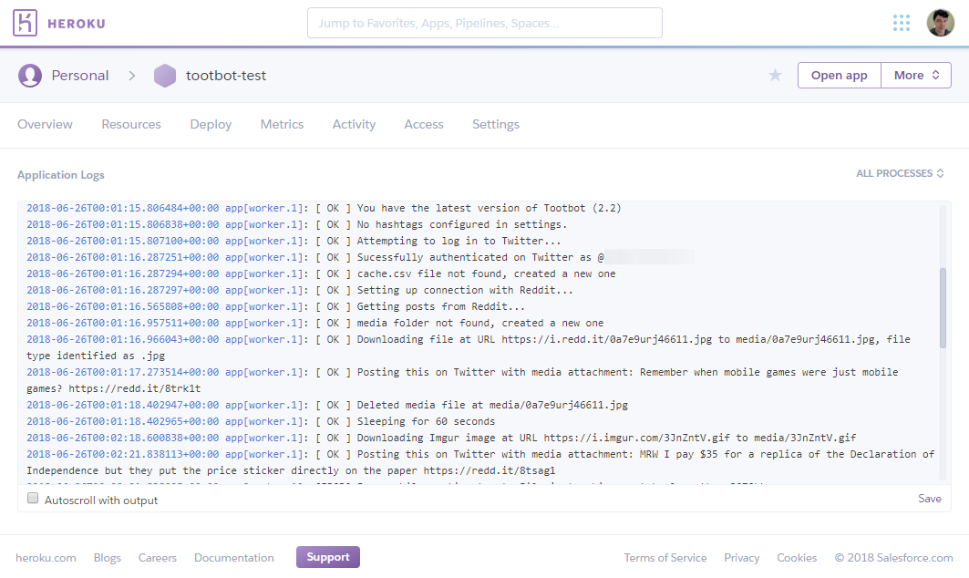Click the Personal account icon
Image resolution: width=969 pixels, height=578 pixels.
[30, 76]
